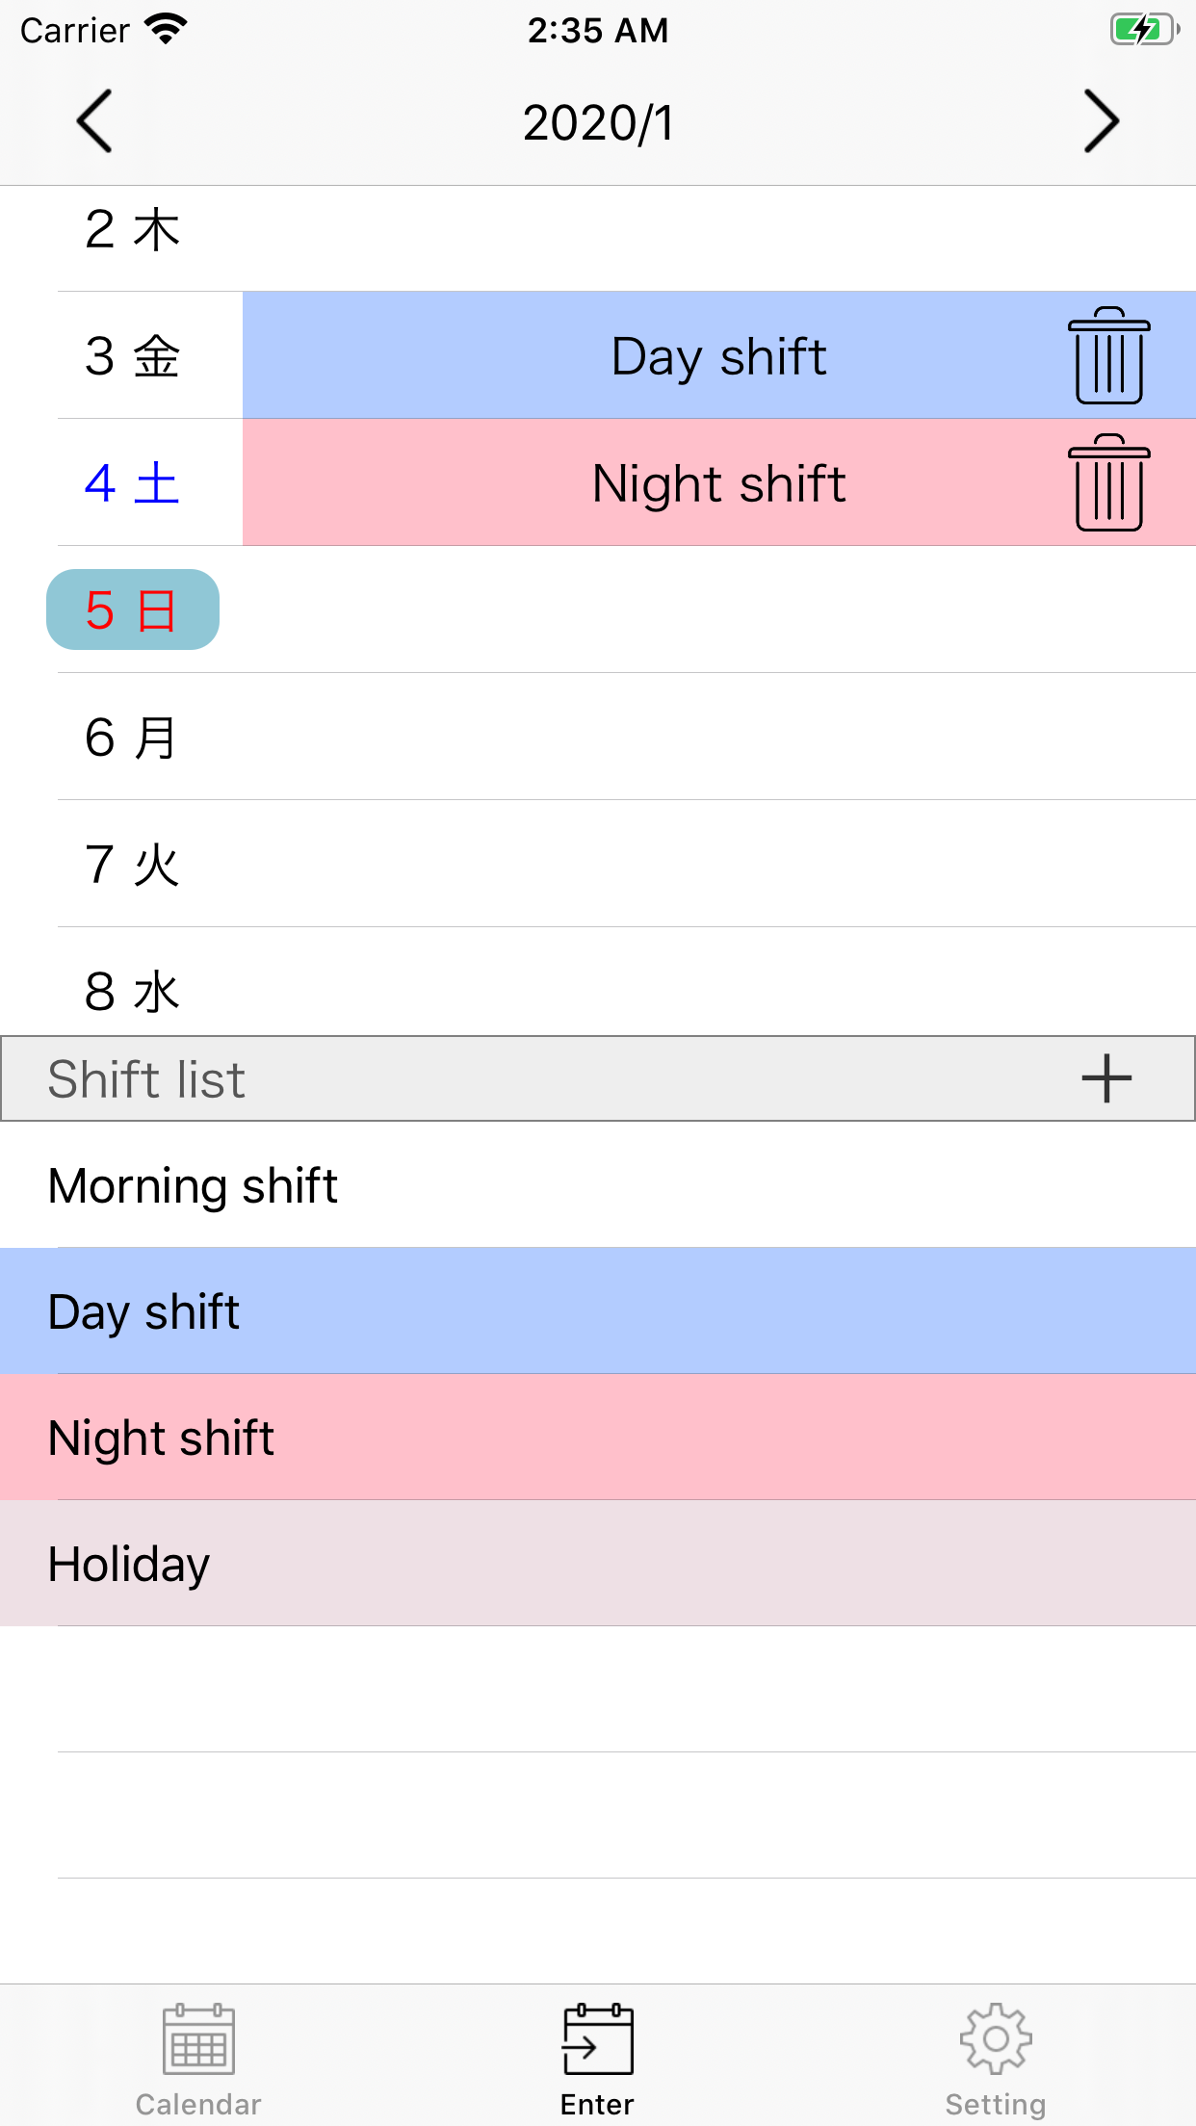This screenshot has height=2126, width=1196.
Task: Select Holiday from the shift list
Action: [597, 1564]
